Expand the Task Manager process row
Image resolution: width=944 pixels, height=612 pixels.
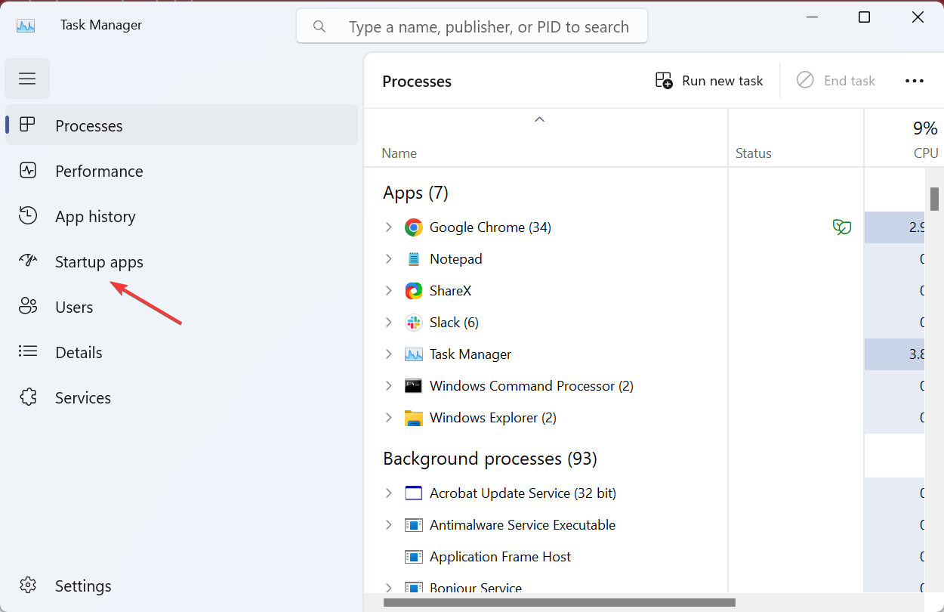(x=389, y=354)
